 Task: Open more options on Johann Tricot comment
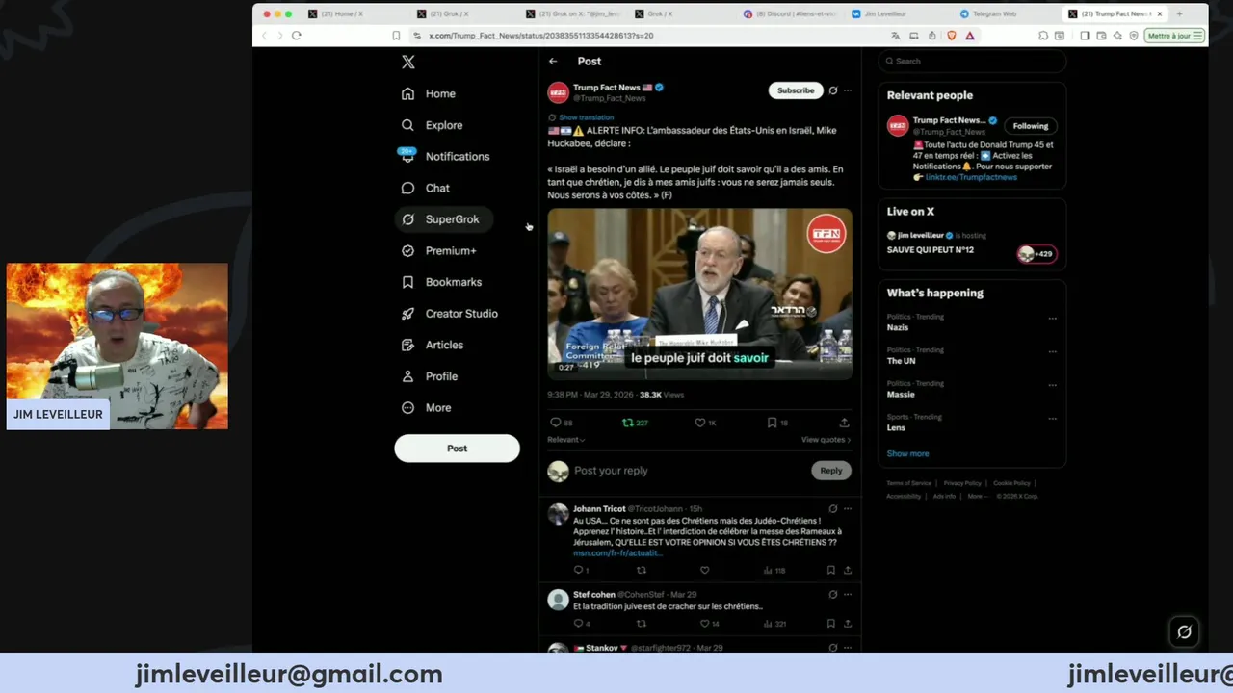pyautogui.click(x=848, y=509)
